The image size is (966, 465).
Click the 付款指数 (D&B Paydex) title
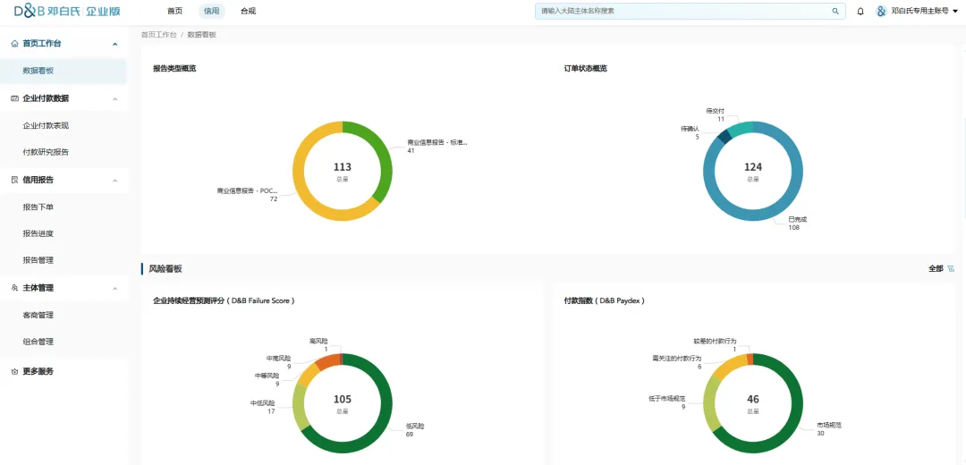[605, 300]
